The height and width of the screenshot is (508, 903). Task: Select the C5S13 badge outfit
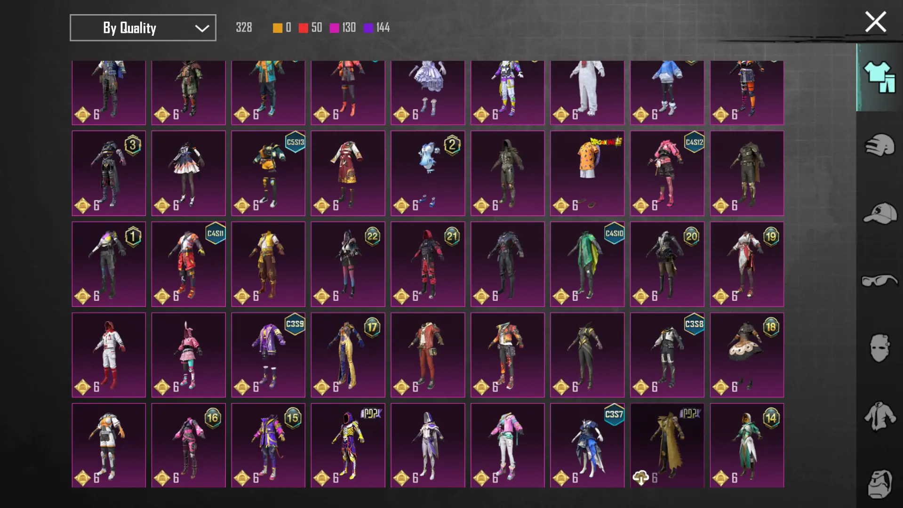point(268,173)
